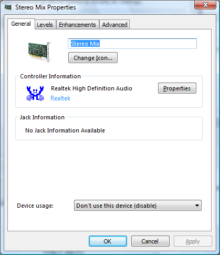Image resolution: width=220 pixels, height=255 pixels.
Task: Follow the Realtek hyperlink
Action: [x=60, y=98]
